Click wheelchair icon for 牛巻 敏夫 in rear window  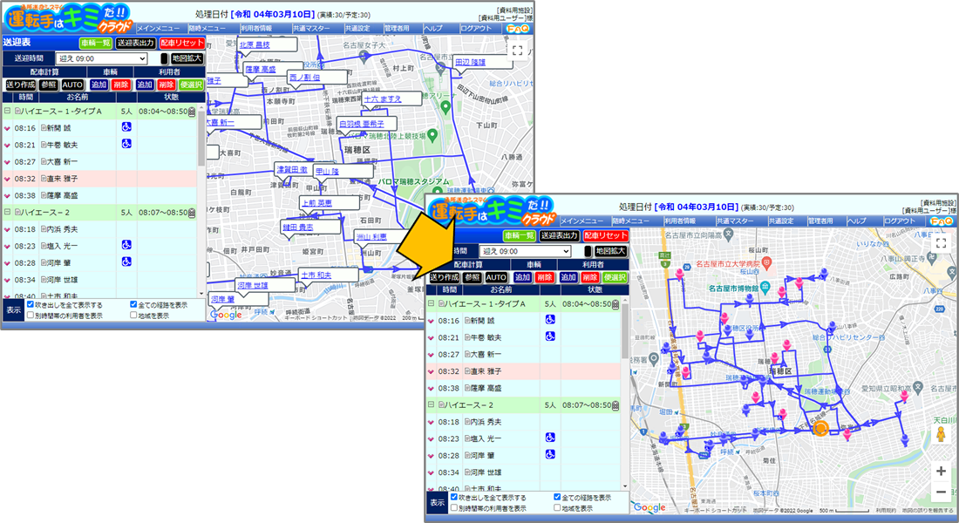(126, 144)
